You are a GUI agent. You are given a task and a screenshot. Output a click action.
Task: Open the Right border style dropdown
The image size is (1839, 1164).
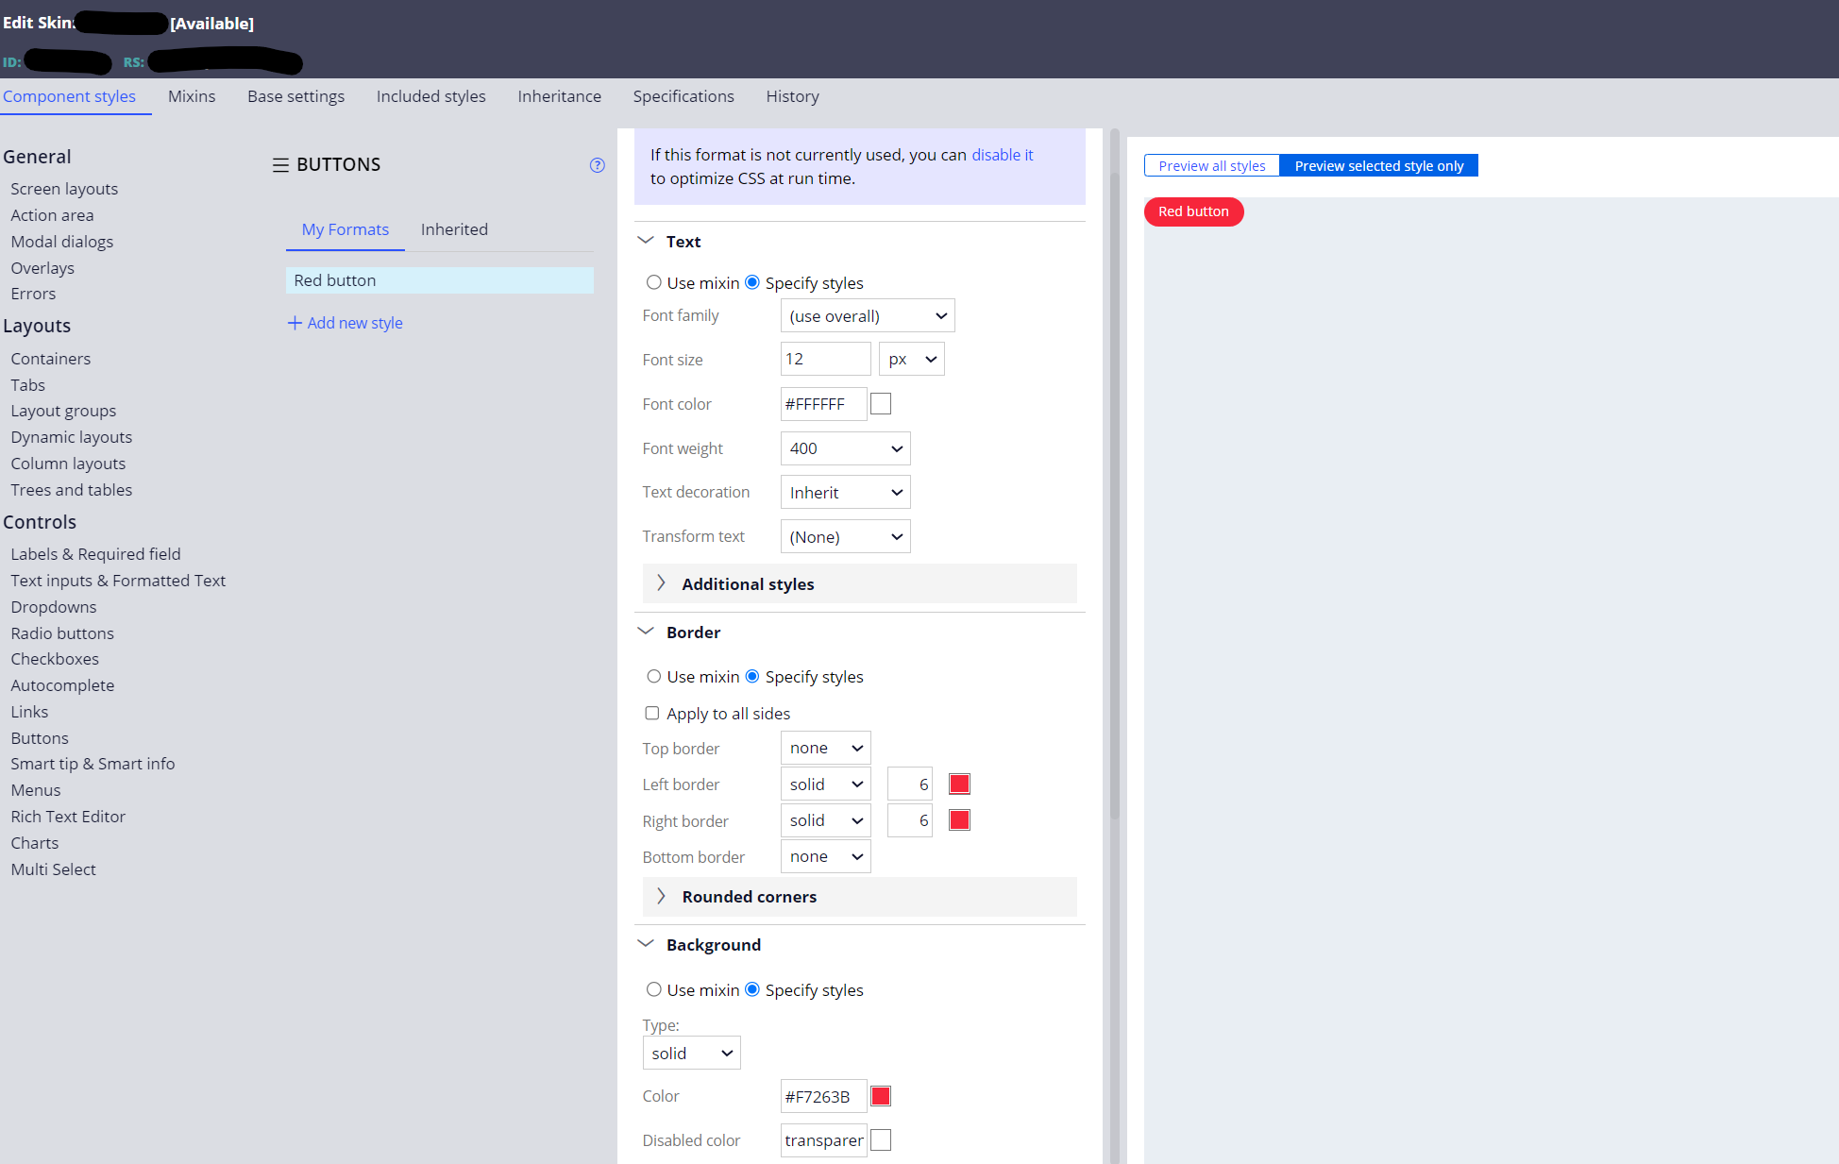(826, 820)
